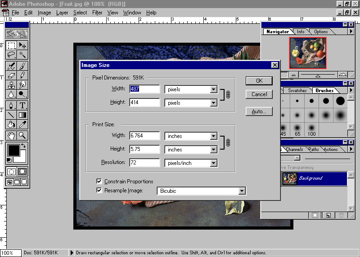Open the Image menu
This screenshot has height=257, width=360.
[44, 13]
